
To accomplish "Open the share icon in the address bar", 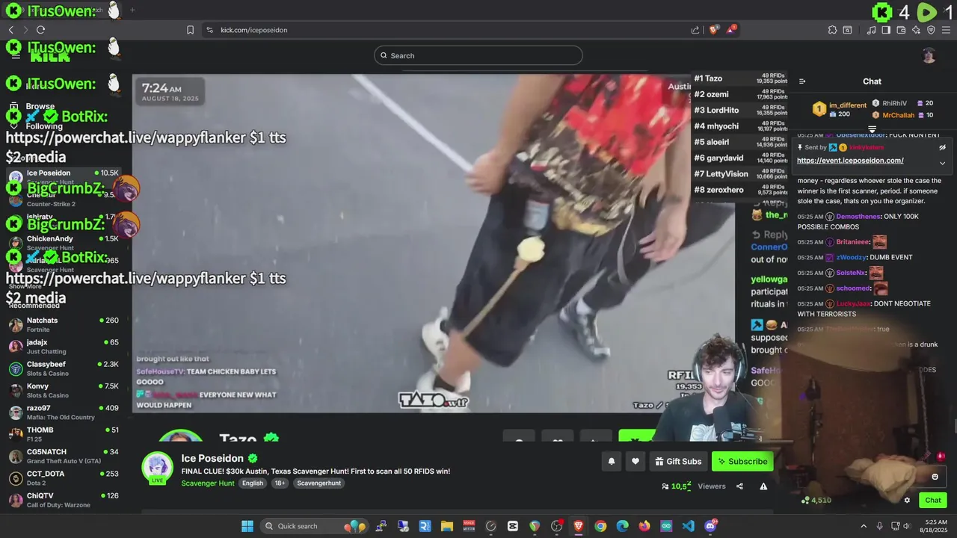I will 695,30.
